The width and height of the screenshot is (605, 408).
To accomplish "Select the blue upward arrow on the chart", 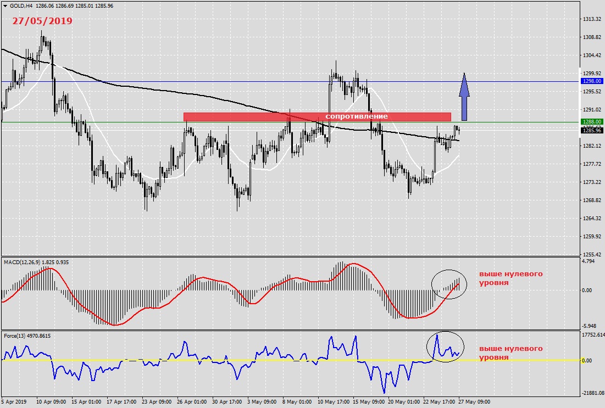I will [464, 97].
